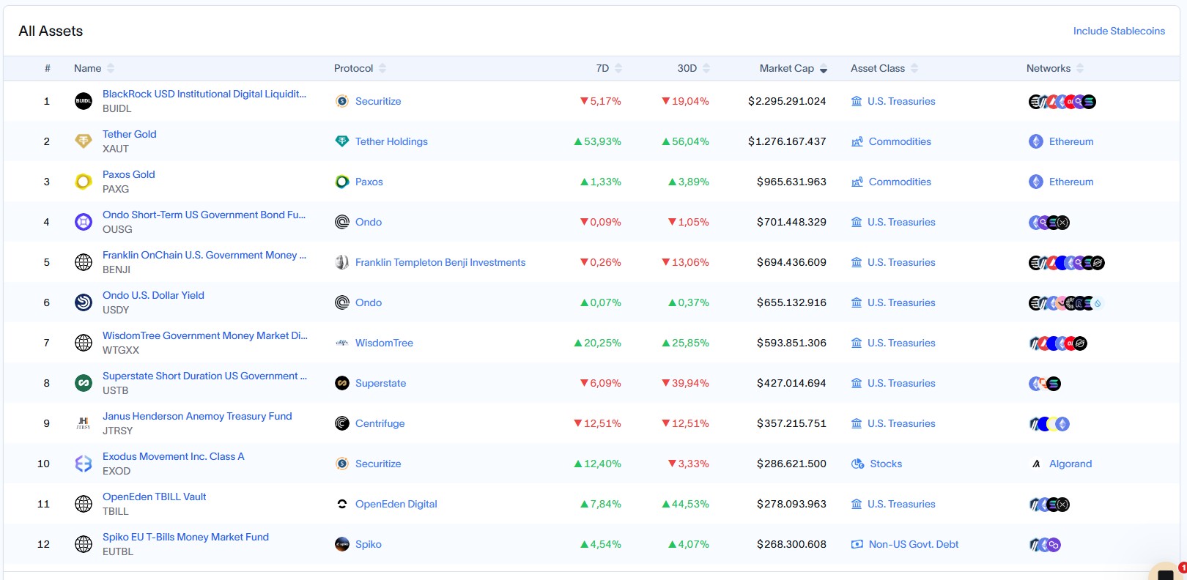This screenshot has height=580, width=1187.
Task: Click the Algorand network icon in EXOD row
Action: pos(1036,464)
